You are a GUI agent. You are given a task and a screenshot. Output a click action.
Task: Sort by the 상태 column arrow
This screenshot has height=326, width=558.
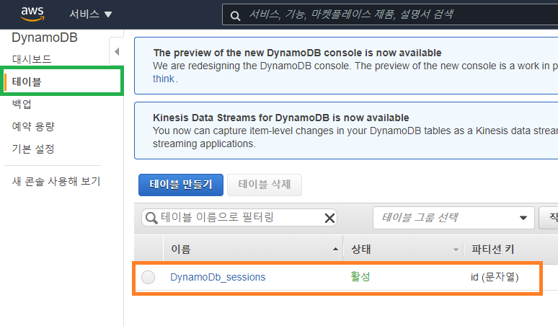coord(456,250)
